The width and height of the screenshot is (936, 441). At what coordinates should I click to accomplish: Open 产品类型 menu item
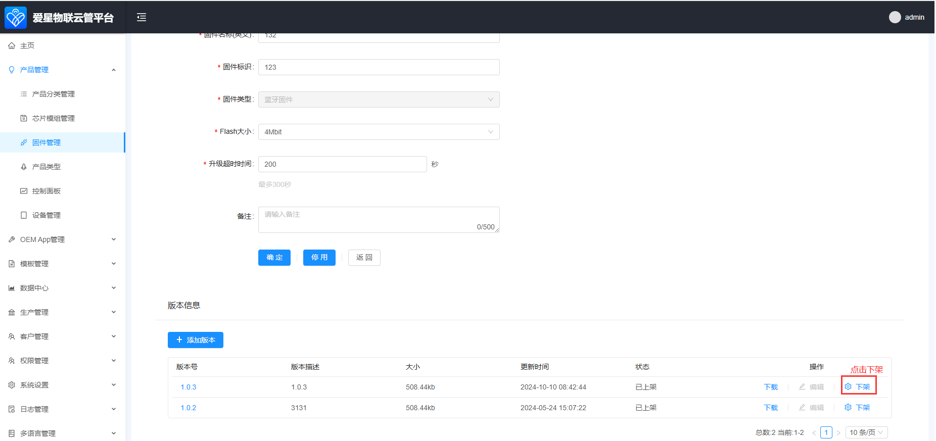tap(63, 167)
